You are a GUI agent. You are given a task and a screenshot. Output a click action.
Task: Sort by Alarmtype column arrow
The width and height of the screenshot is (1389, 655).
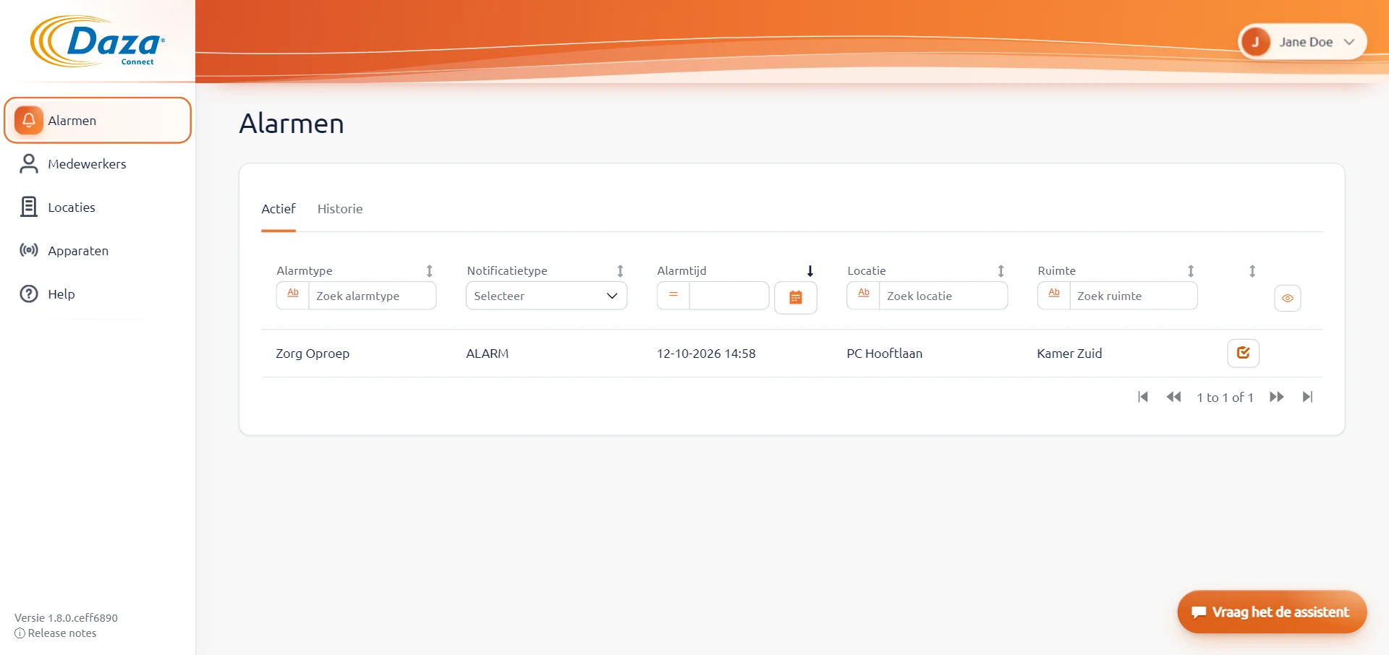pos(430,271)
